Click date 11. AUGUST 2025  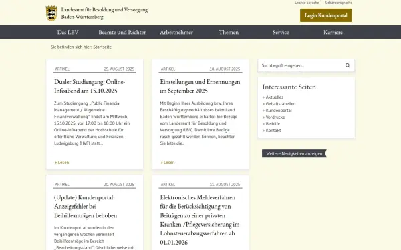coord(225,185)
